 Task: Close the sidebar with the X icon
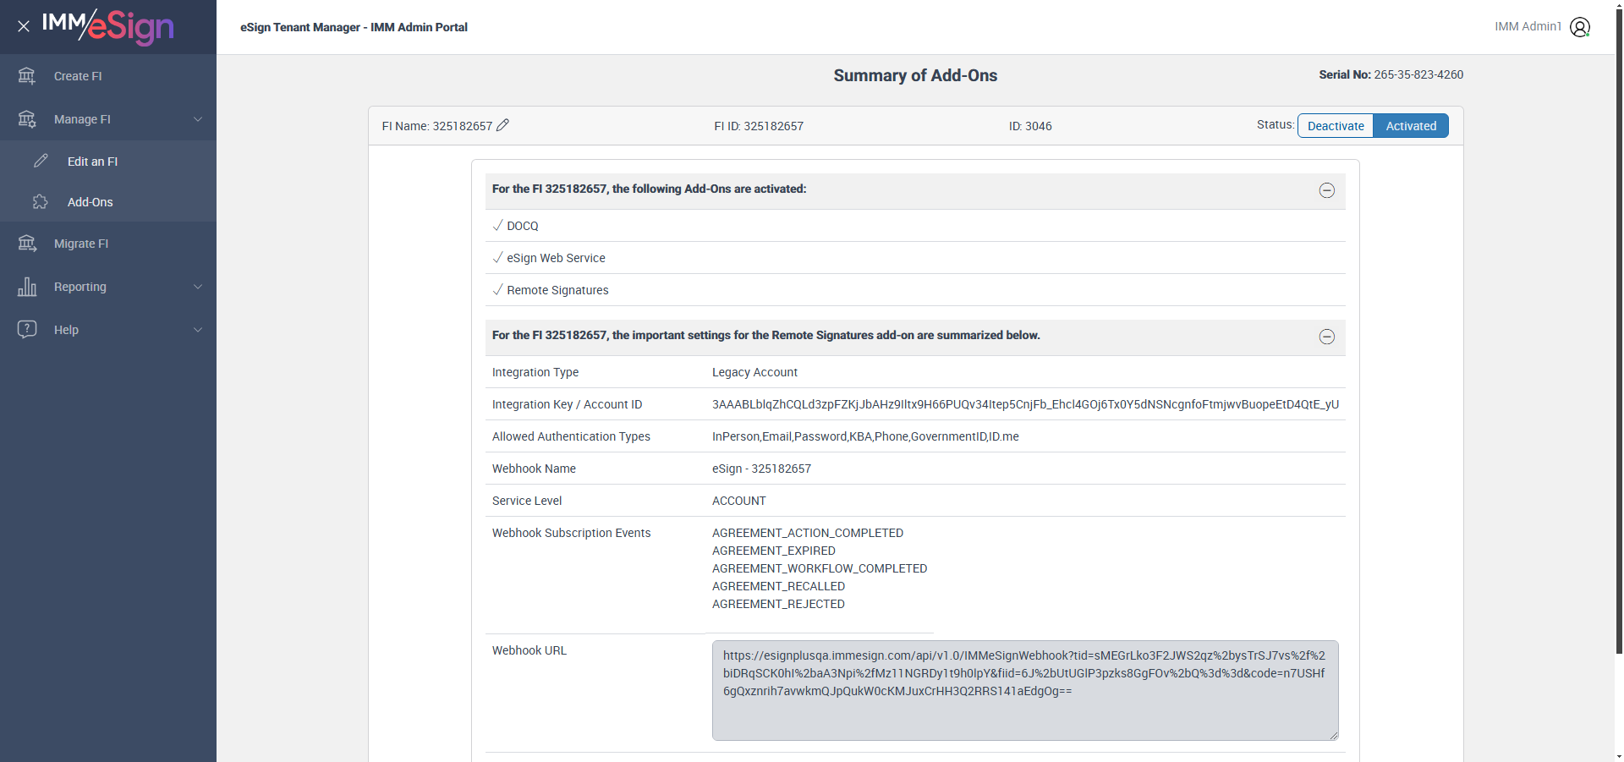click(x=24, y=26)
